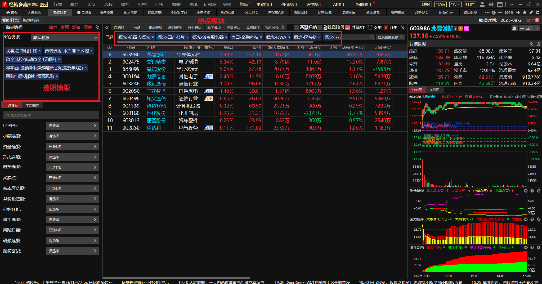Decrease zoom with the minus icon
The image size is (542, 284).
coord(499,12)
